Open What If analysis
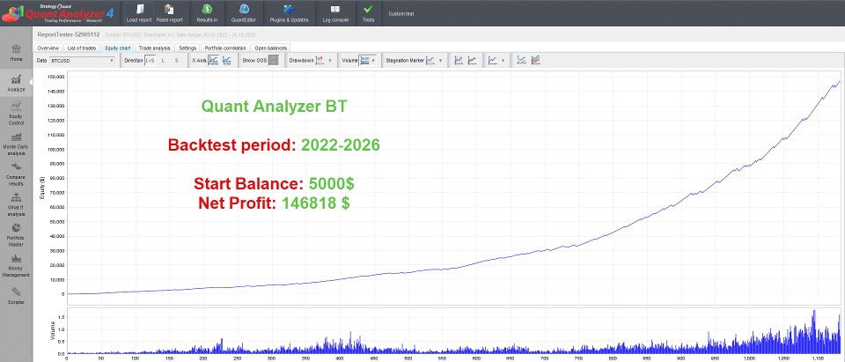 16,205
